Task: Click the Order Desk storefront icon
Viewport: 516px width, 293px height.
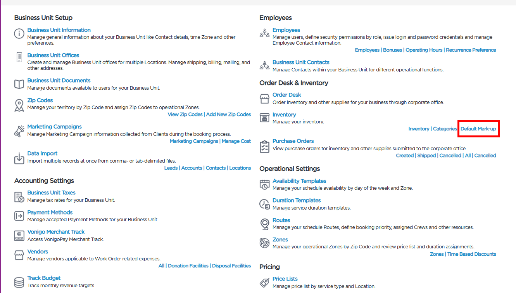Action: pyautogui.click(x=264, y=99)
